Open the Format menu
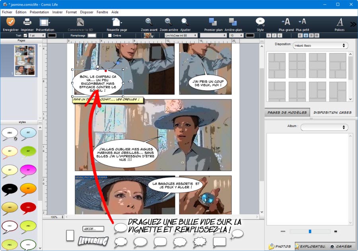Viewport: 358px width, 251px height. tap(71, 12)
